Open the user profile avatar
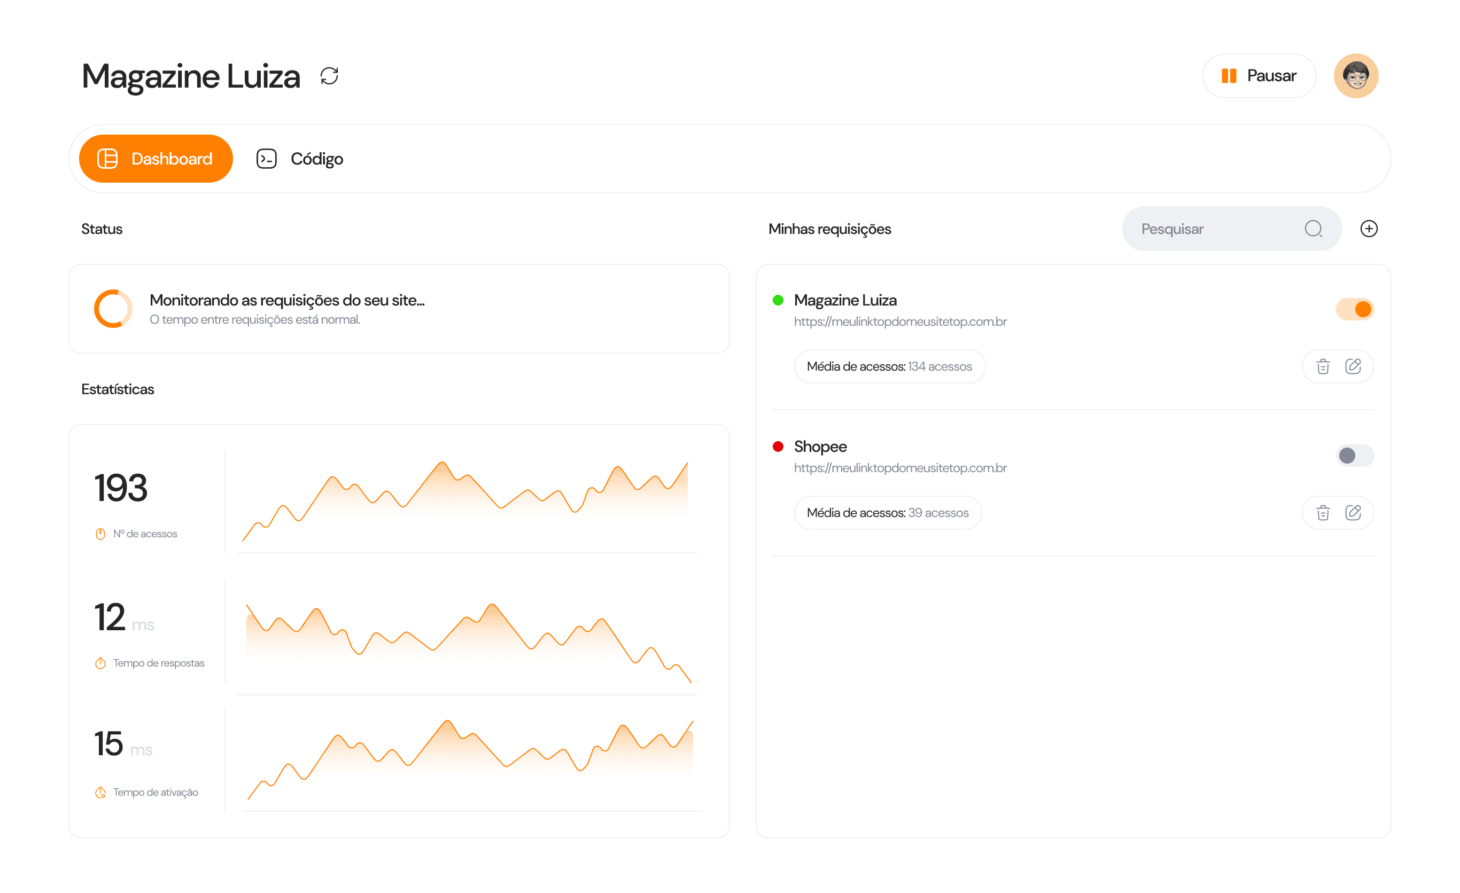 point(1356,76)
